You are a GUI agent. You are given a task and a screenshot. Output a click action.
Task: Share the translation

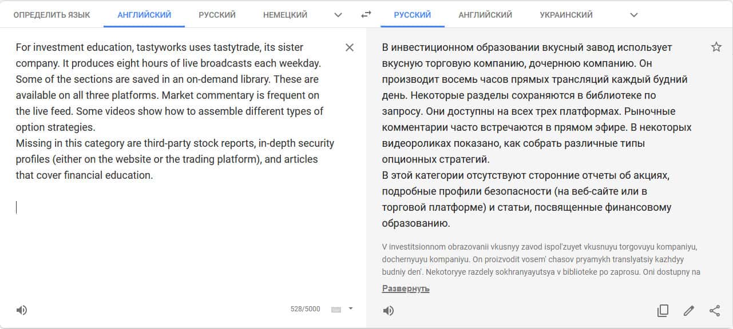tap(715, 311)
